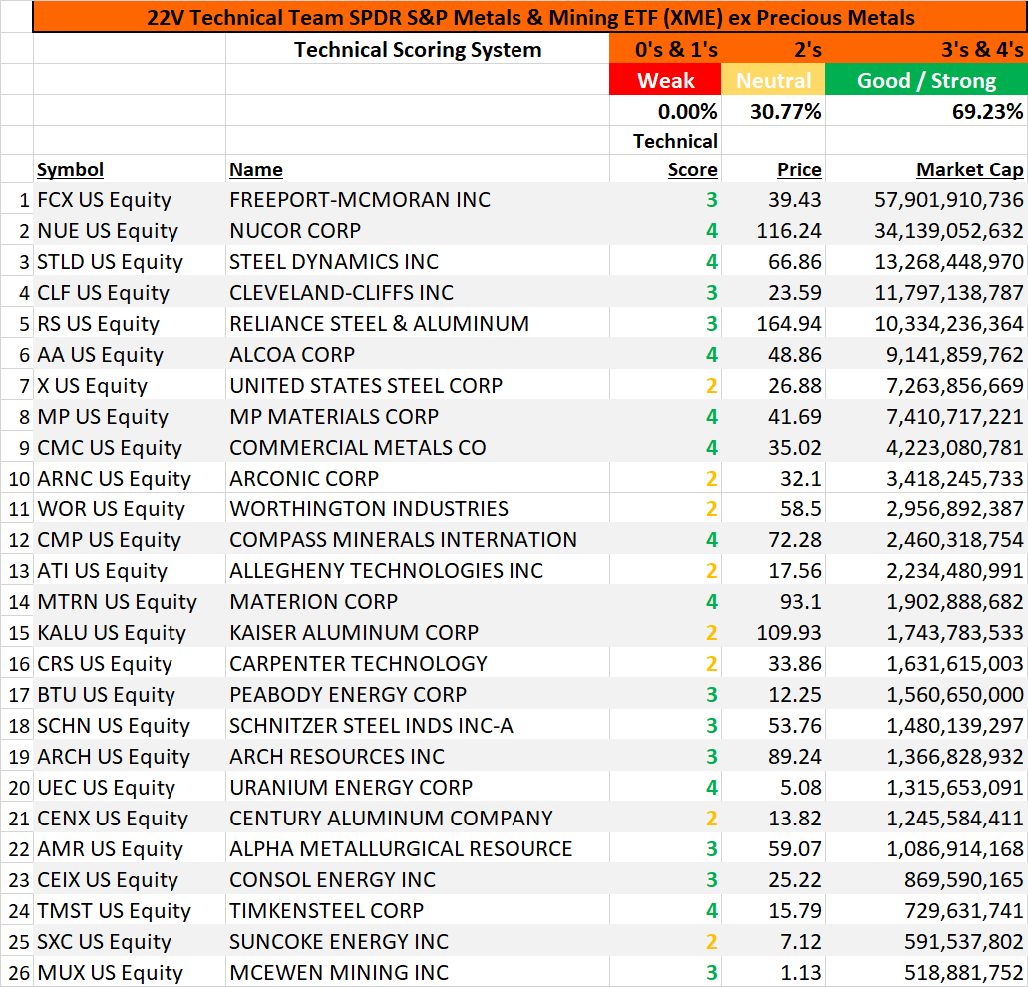
Task: Click the CENX US Equity symbol cell
Action: pos(130,818)
